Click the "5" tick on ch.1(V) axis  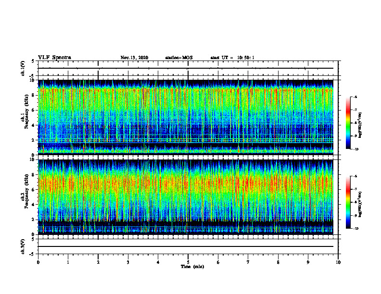pyautogui.click(x=33, y=61)
